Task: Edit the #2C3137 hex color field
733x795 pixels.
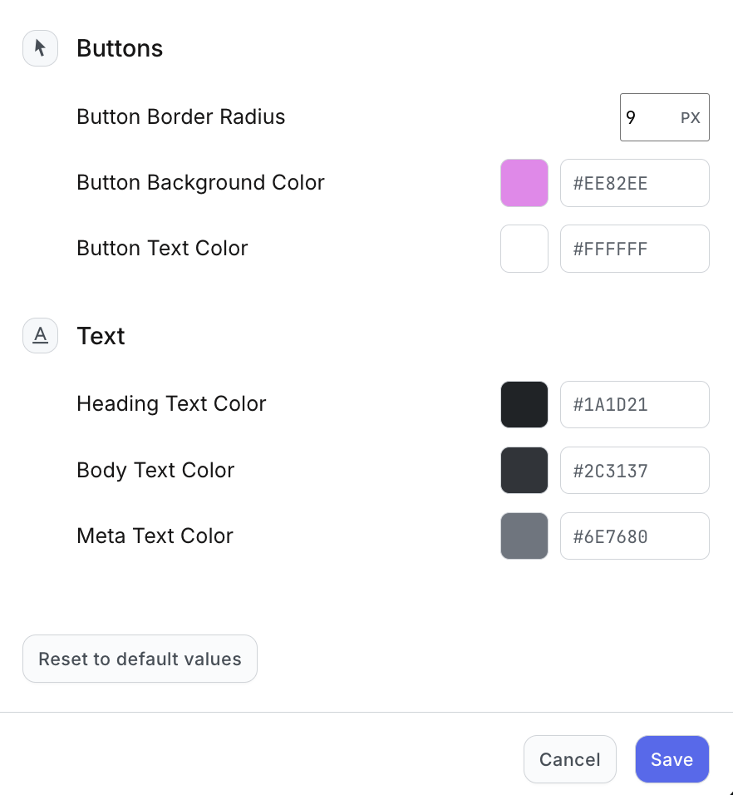Action: (634, 471)
